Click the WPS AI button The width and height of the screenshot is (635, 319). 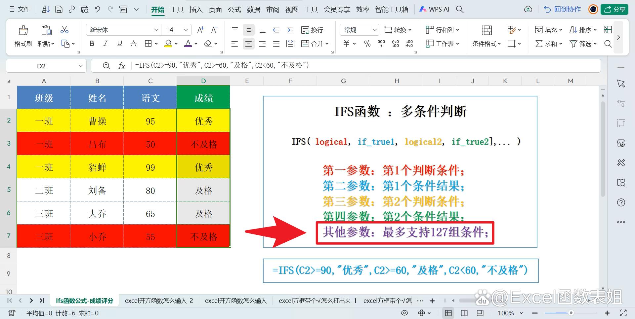point(434,9)
